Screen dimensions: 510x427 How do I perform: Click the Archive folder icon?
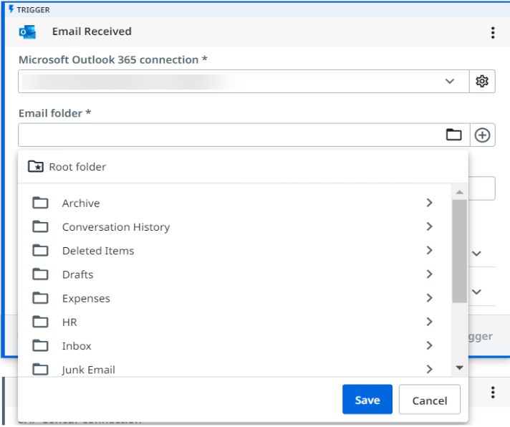(x=41, y=203)
